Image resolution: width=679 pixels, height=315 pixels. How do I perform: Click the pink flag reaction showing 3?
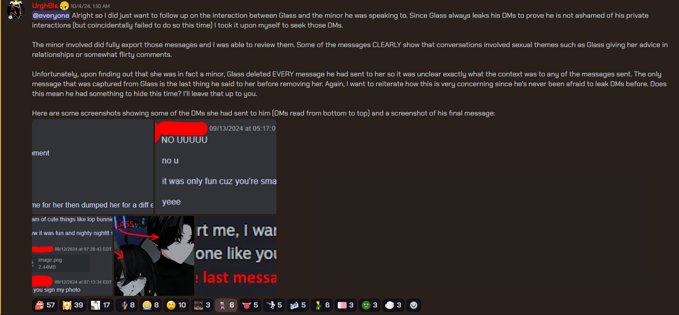(x=346, y=305)
